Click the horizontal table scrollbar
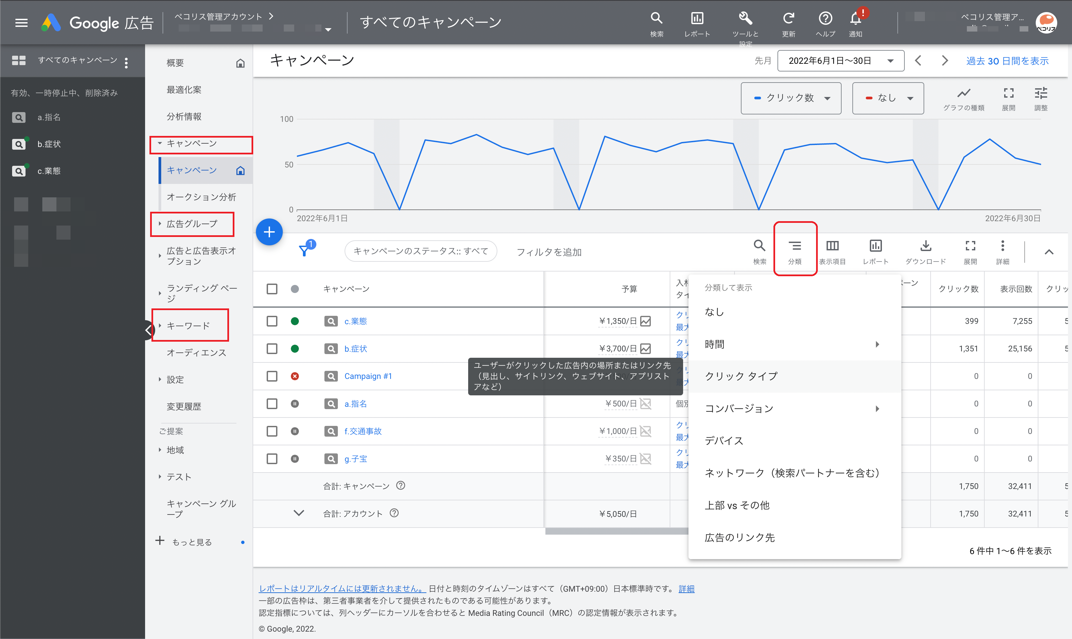1072x639 pixels. (x=616, y=531)
